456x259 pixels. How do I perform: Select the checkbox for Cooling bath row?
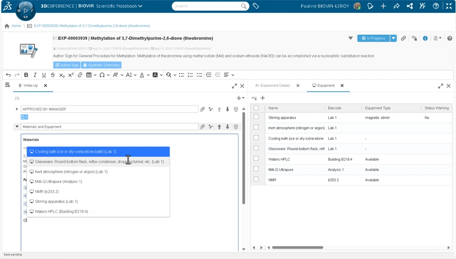(x=256, y=138)
